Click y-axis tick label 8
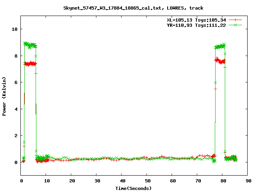256x192 pixels. (x=16, y=56)
